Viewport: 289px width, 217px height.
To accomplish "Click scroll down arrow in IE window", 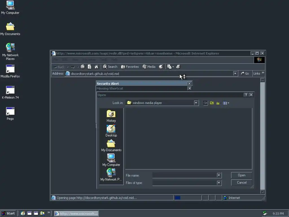I will coord(262,192).
